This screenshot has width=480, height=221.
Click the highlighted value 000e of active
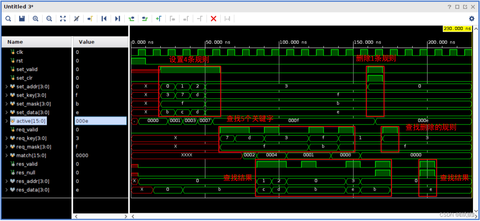tap(100, 121)
